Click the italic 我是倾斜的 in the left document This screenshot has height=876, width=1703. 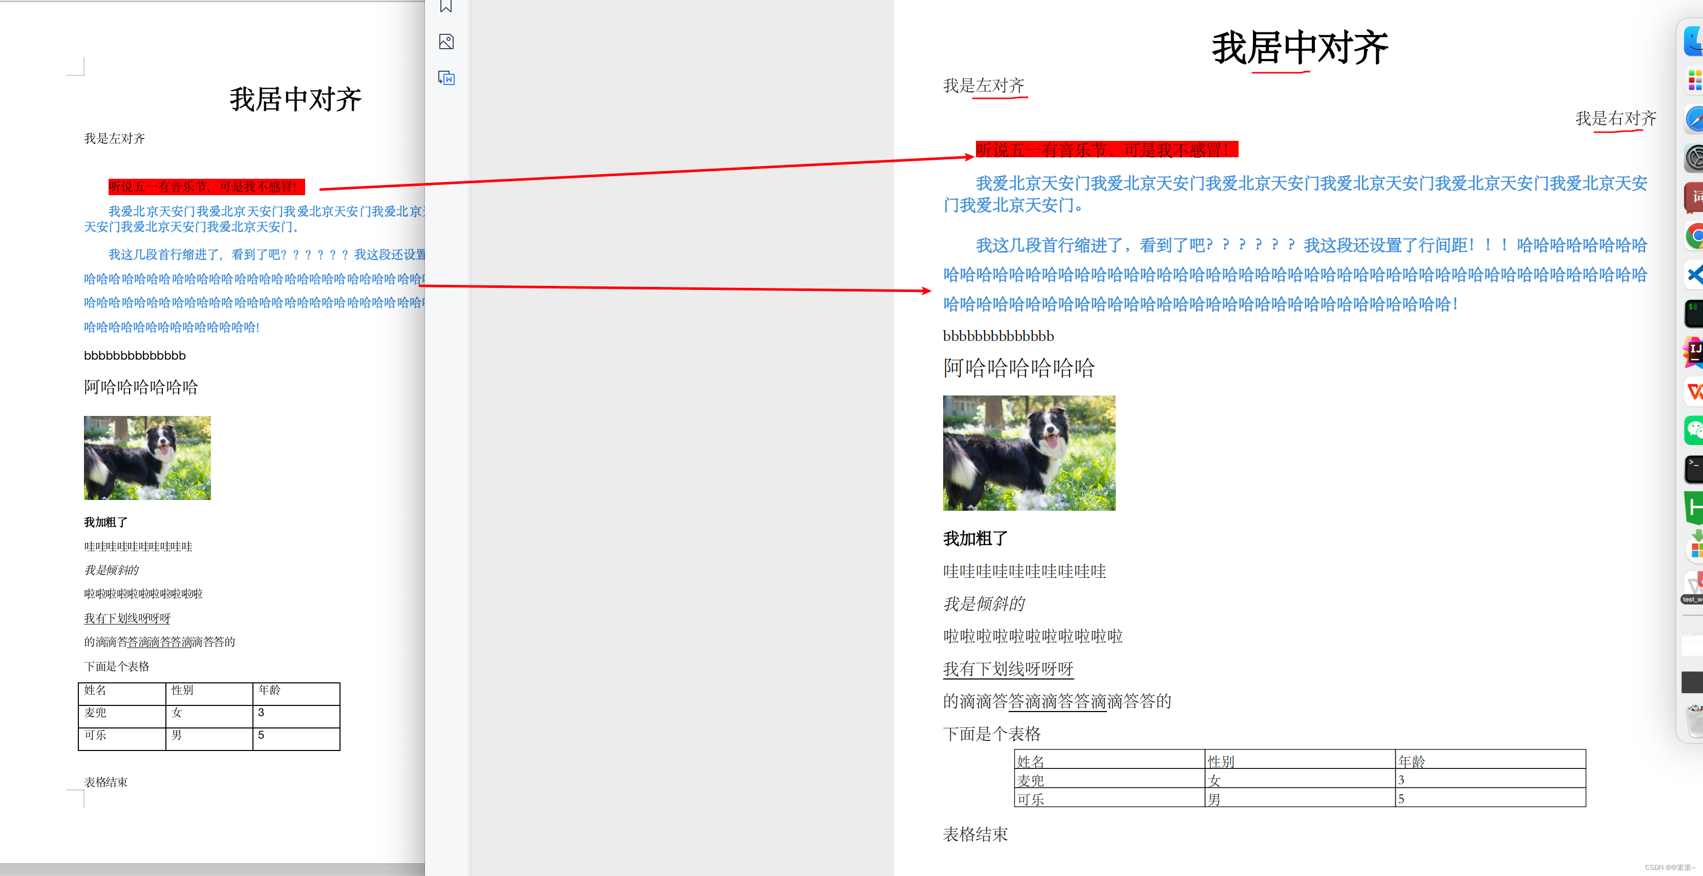111,570
